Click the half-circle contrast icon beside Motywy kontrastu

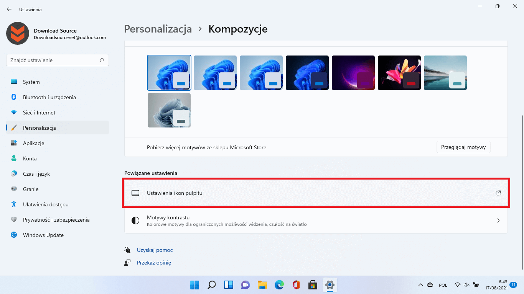click(135, 220)
